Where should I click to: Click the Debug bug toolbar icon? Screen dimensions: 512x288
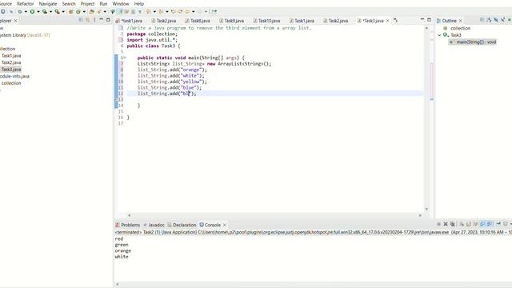pyautogui.click(x=20, y=12)
